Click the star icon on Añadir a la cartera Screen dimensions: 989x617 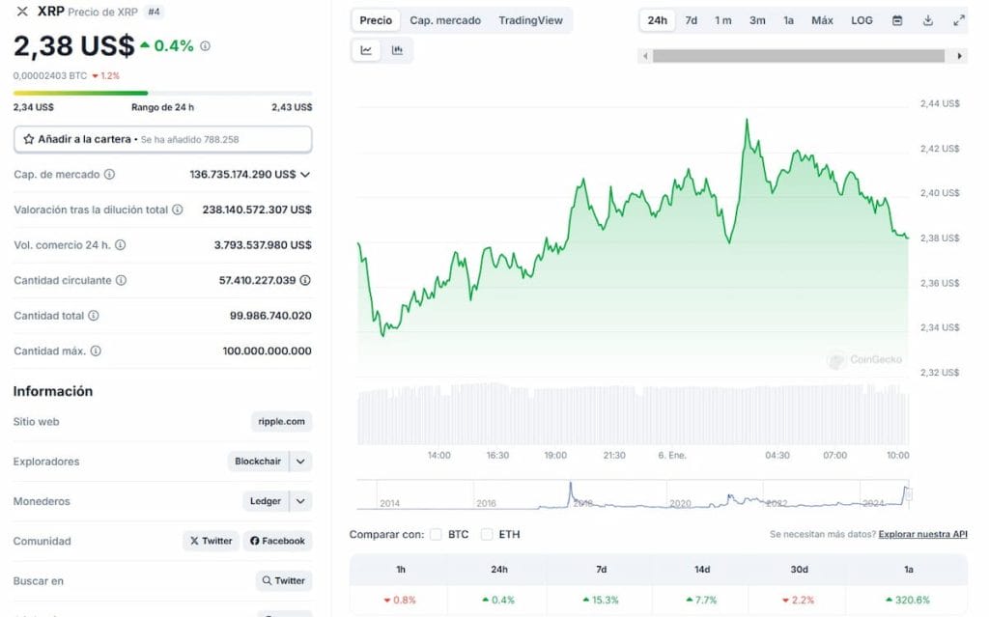(x=30, y=138)
